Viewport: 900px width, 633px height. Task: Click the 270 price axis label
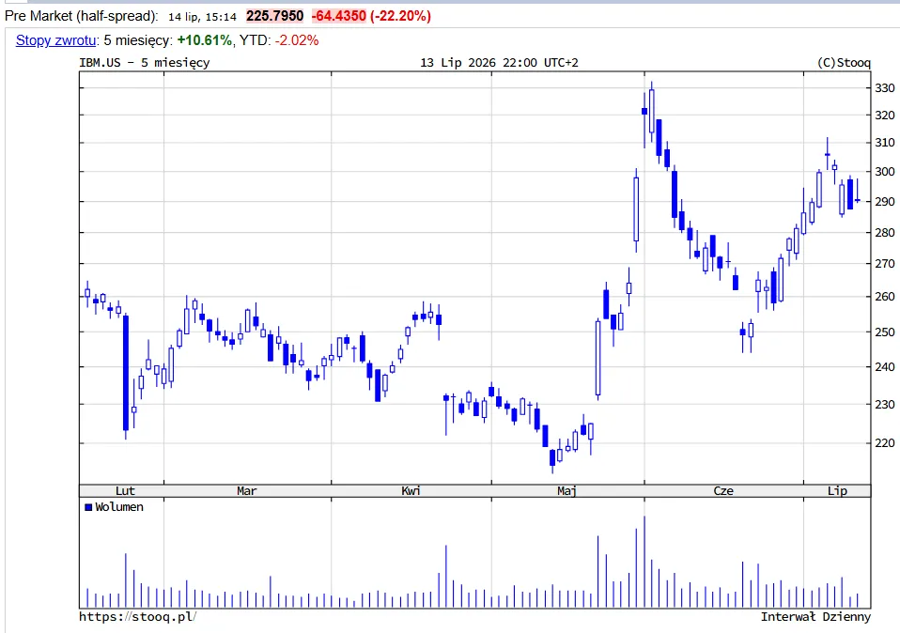(885, 264)
